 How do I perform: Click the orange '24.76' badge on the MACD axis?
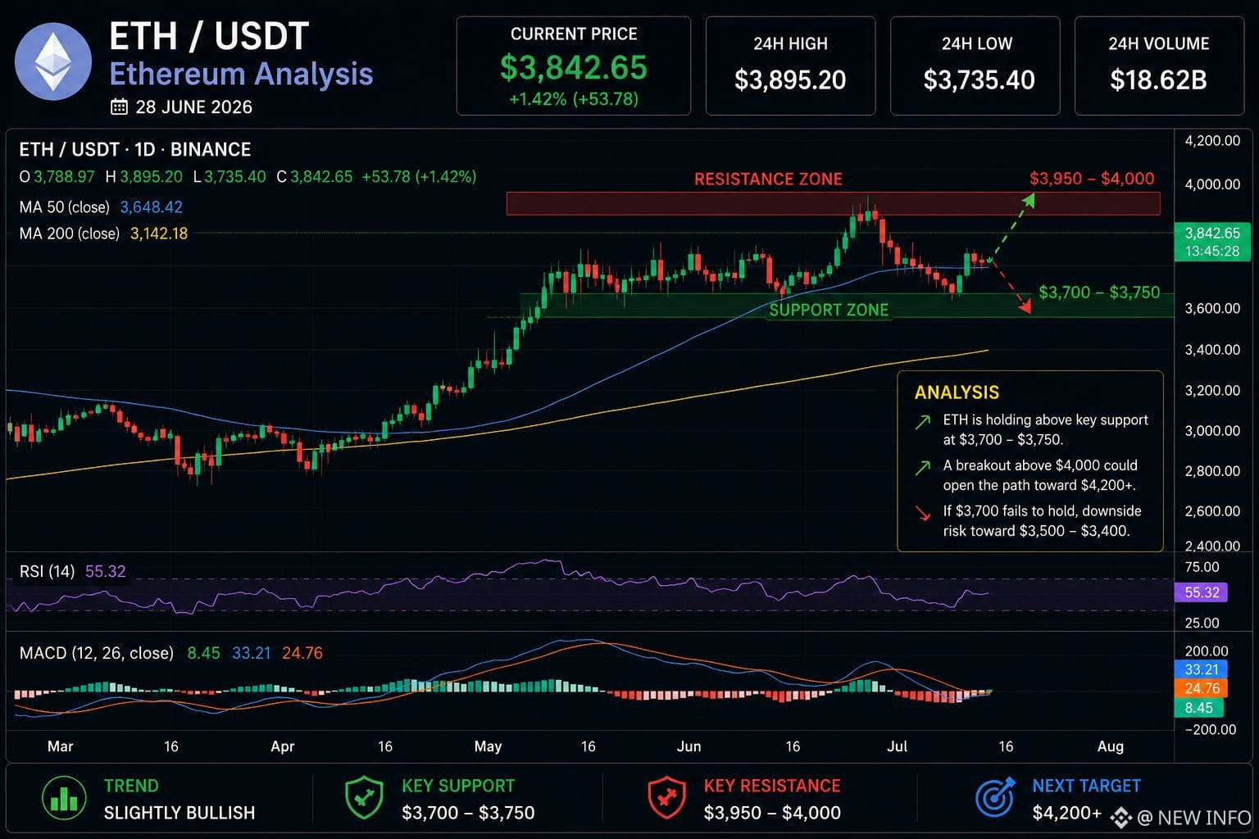point(1201,688)
